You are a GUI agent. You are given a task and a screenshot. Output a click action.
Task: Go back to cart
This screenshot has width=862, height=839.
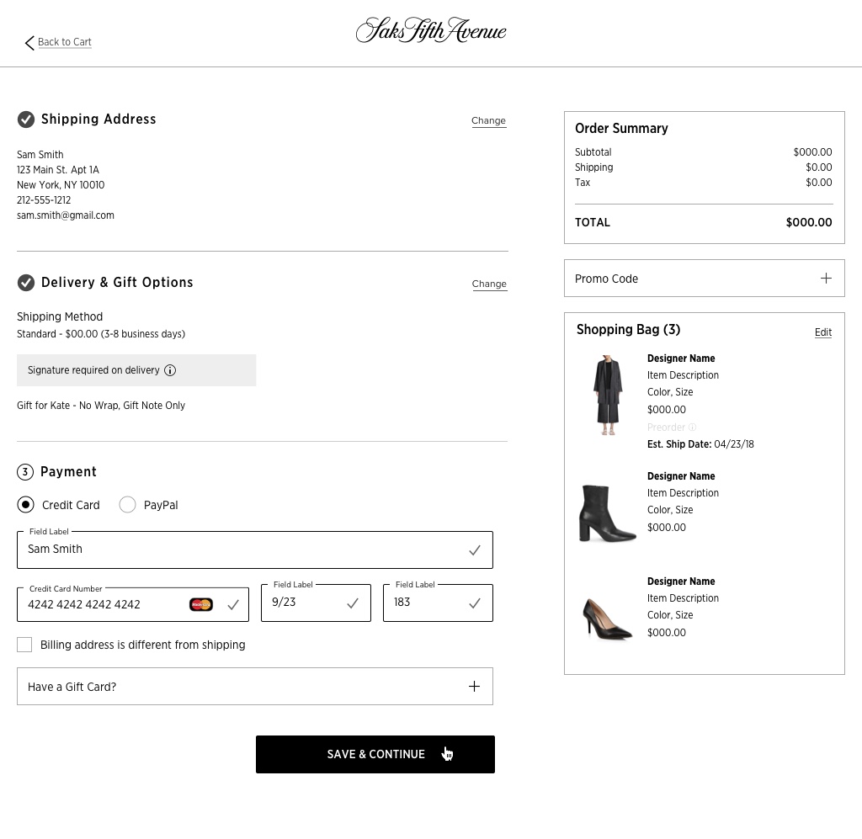[65, 42]
